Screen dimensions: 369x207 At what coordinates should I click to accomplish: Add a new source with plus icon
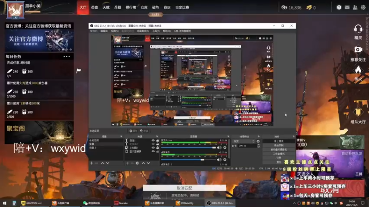pos(127,163)
